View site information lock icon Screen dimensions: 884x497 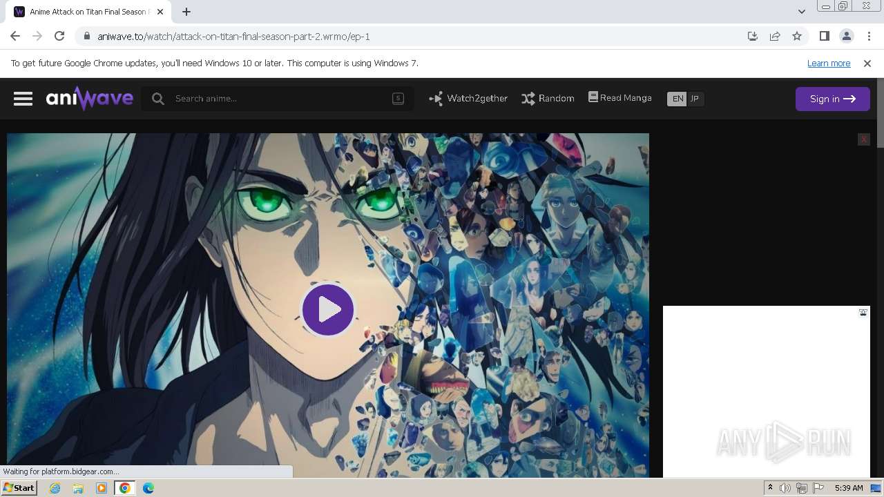(x=86, y=37)
